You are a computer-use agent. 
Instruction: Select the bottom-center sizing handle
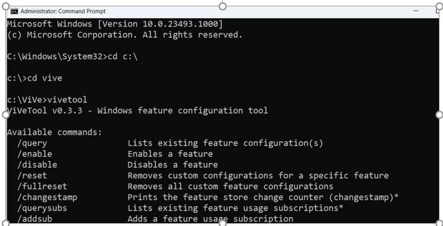(x=223, y=223)
